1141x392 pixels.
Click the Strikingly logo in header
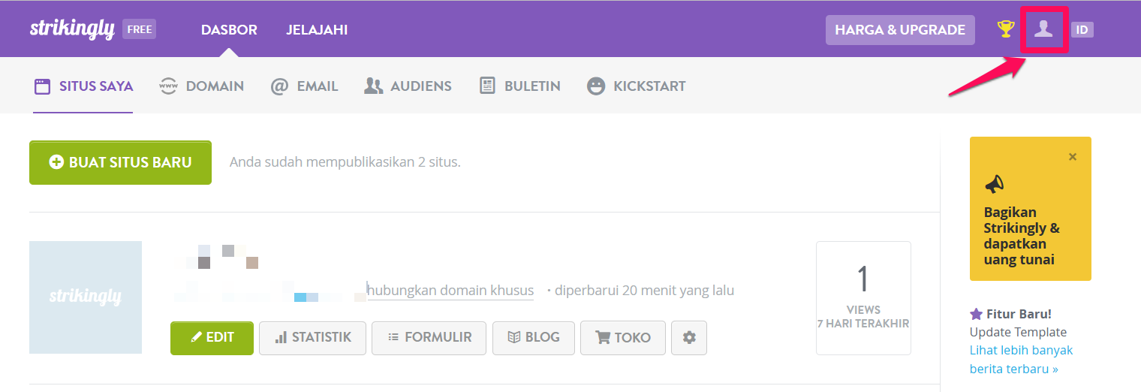tap(72, 29)
